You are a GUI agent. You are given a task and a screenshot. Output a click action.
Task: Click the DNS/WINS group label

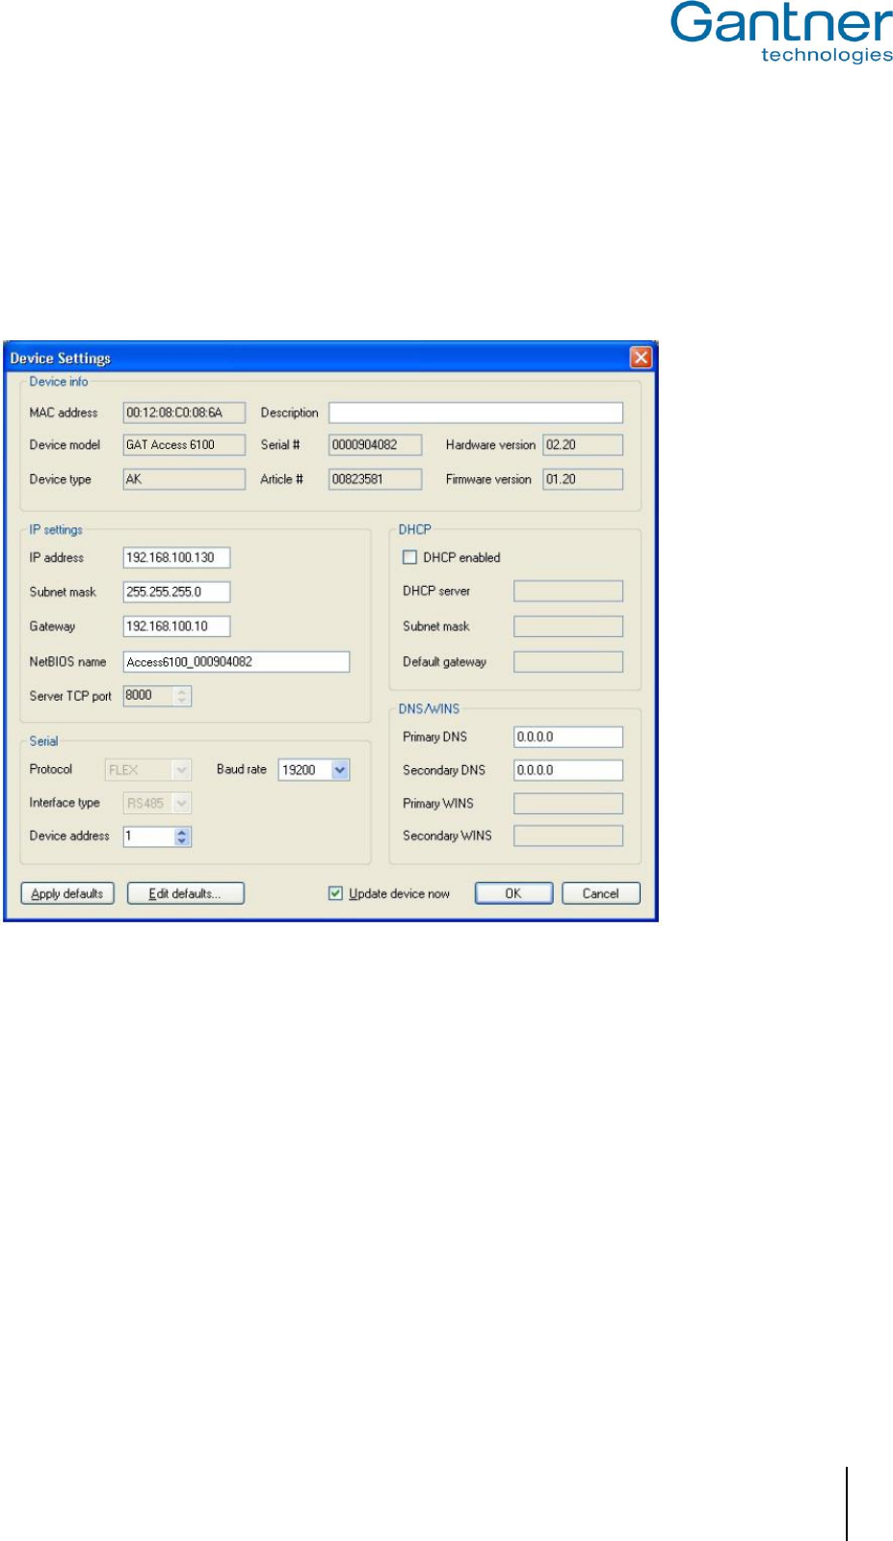[429, 708]
